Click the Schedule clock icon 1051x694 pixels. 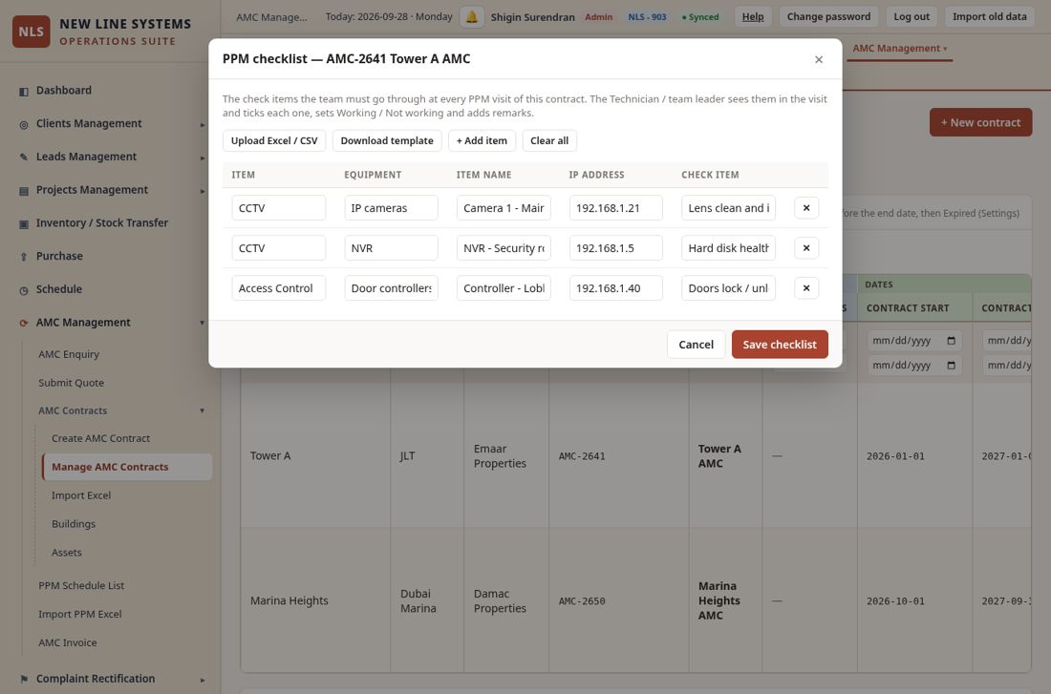(24, 290)
